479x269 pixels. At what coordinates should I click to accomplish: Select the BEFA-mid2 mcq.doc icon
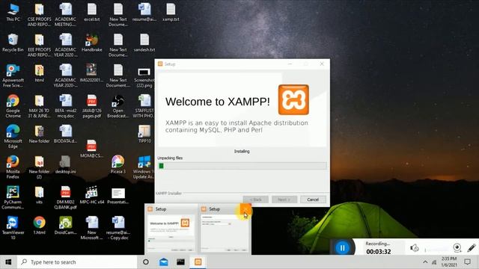point(65,106)
